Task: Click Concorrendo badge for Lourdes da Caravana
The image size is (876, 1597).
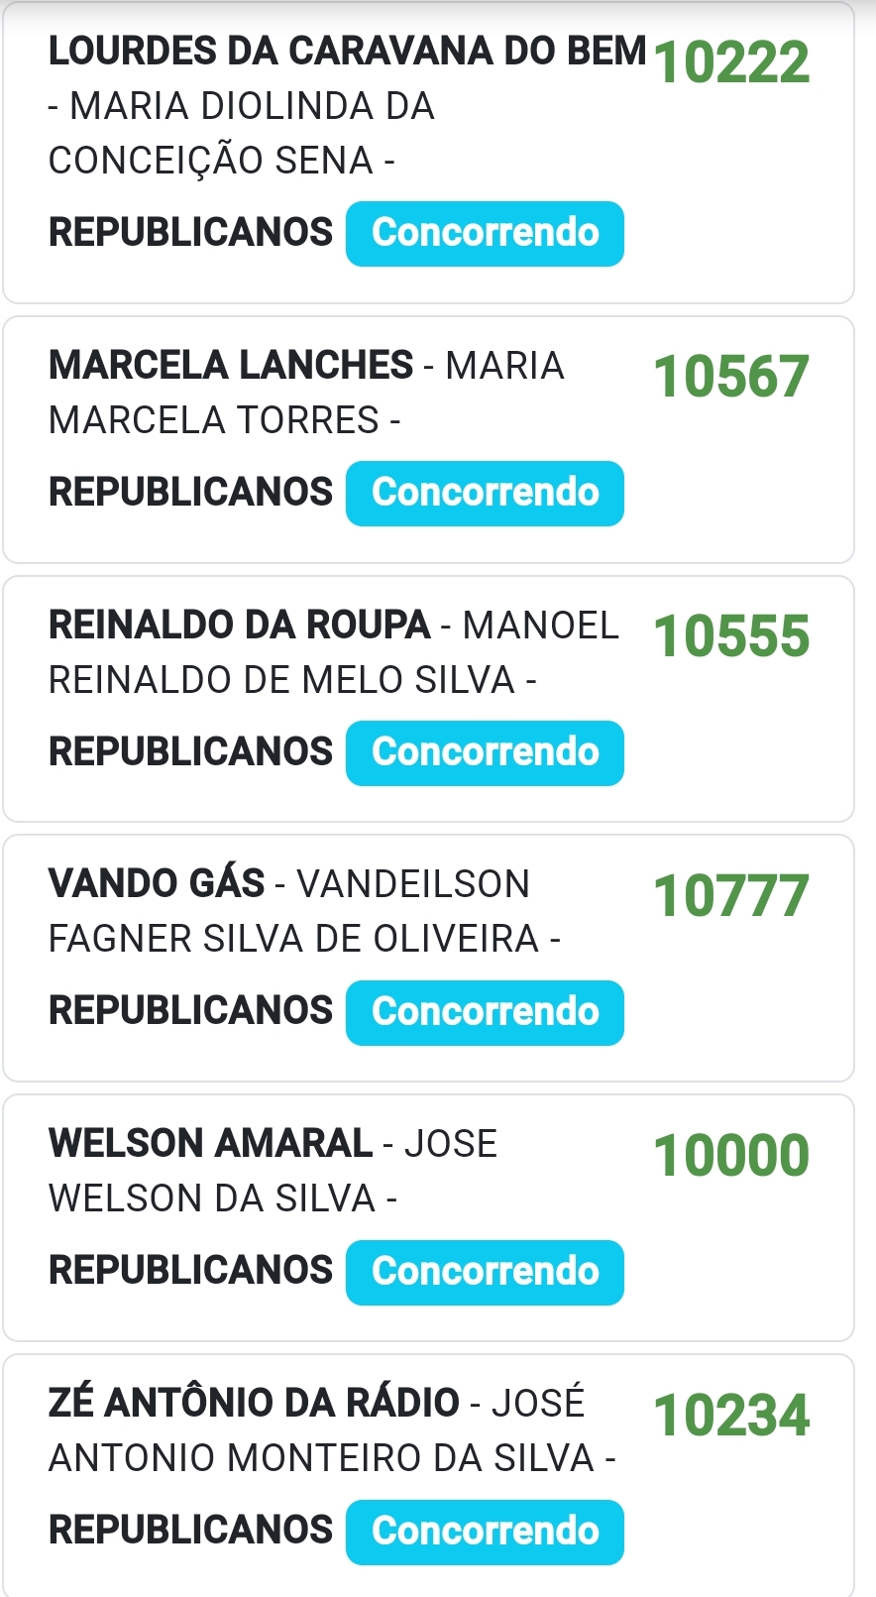Action: [x=485, y=234]
